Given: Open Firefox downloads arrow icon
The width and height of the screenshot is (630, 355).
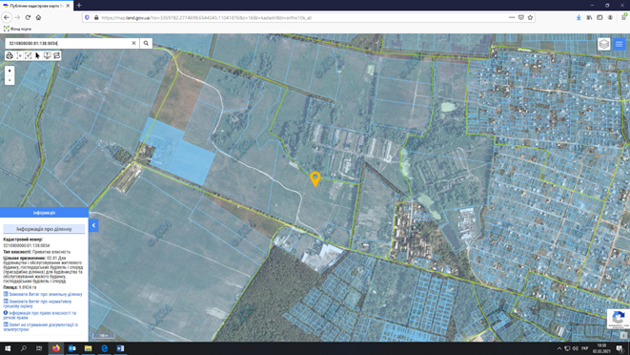Looking at the screenshot, I should click(x=579, y=17).
